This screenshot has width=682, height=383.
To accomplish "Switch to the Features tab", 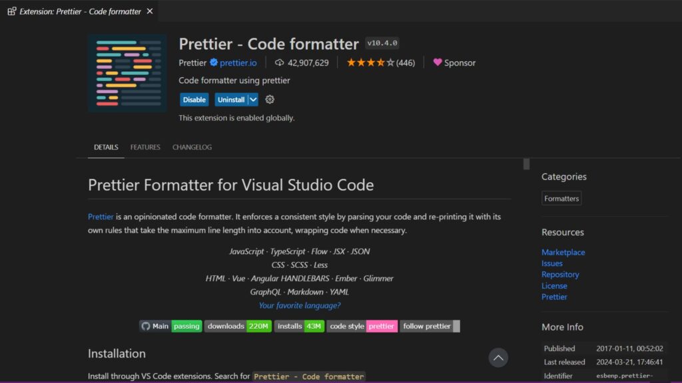I will pos(145,147).
